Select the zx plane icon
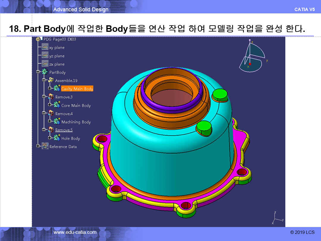 click(45, 64)
